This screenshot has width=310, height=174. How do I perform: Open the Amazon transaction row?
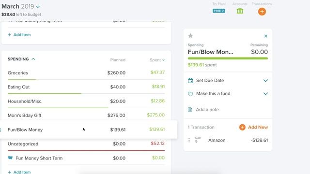228,140
